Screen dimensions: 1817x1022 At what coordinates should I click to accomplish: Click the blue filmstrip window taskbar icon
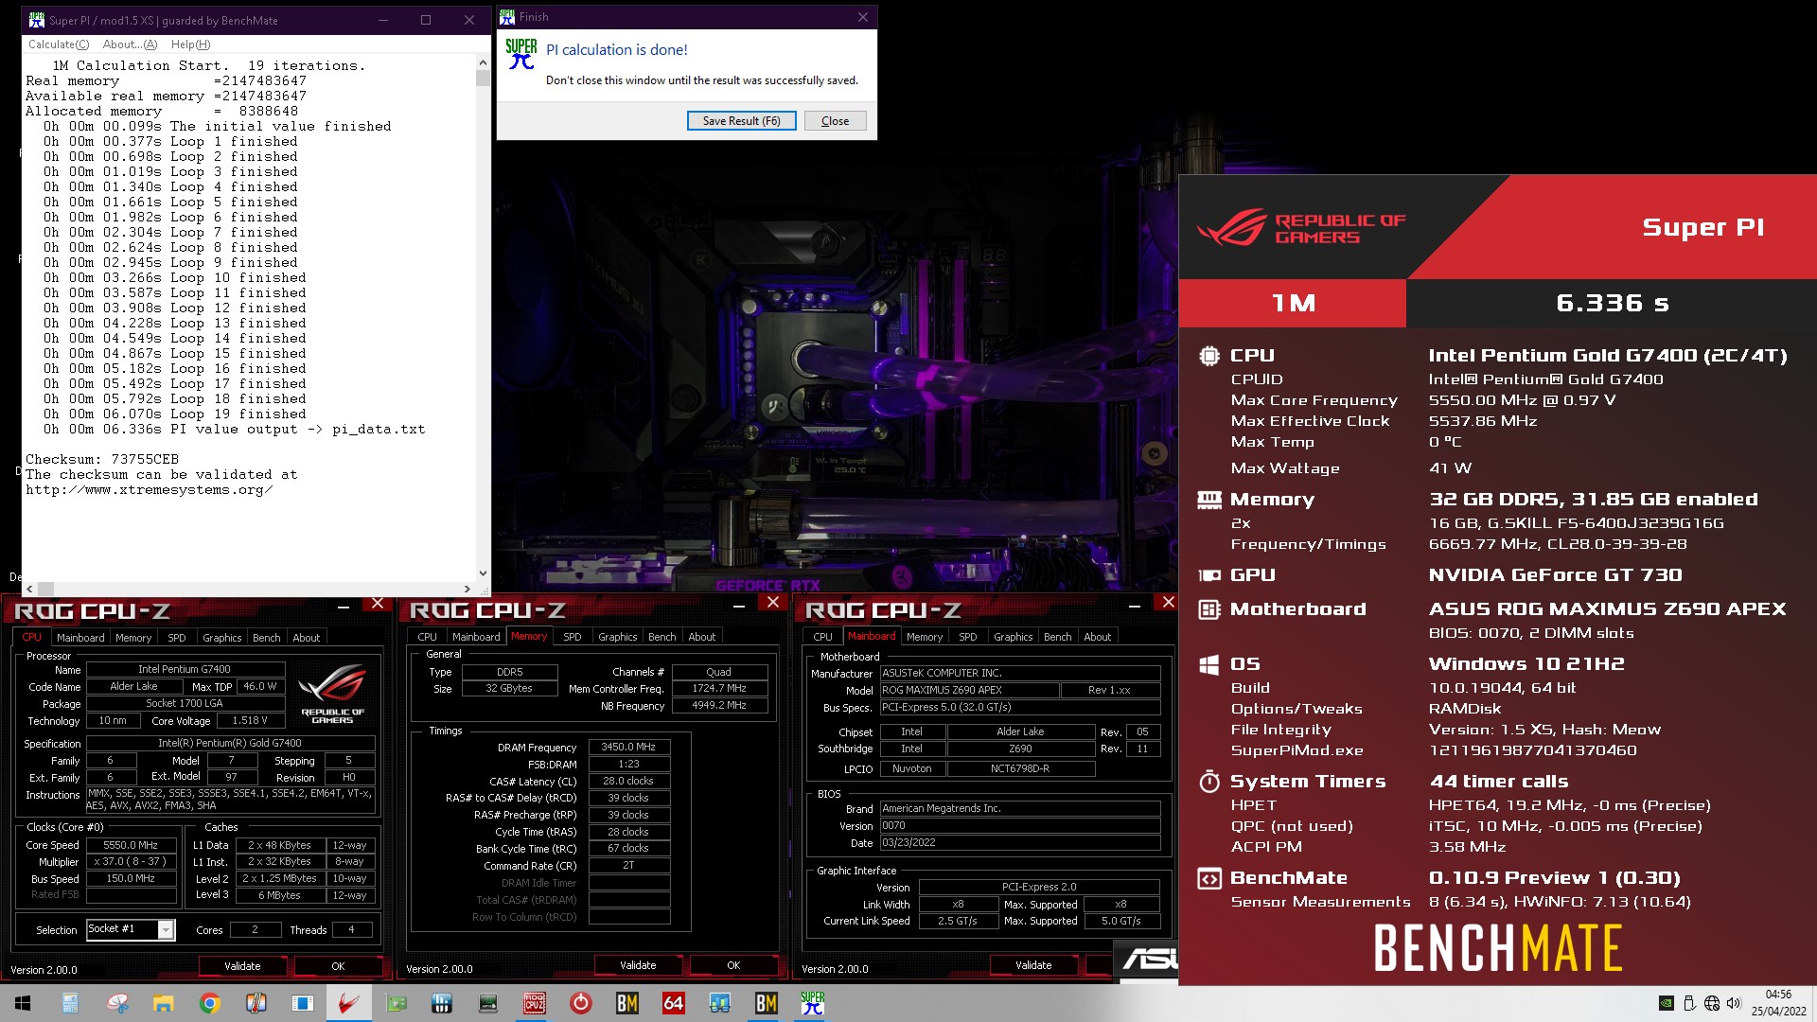(303, 1003)
